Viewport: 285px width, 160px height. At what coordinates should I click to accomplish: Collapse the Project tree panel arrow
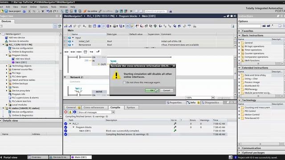pyautogui.click(x=61, y=16)
